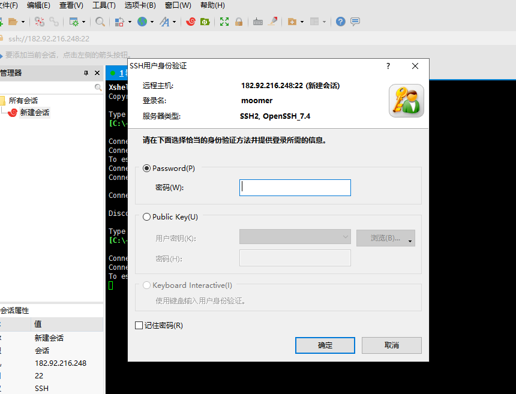
Task: Click the dialog question mark help button
Action: 388,66
